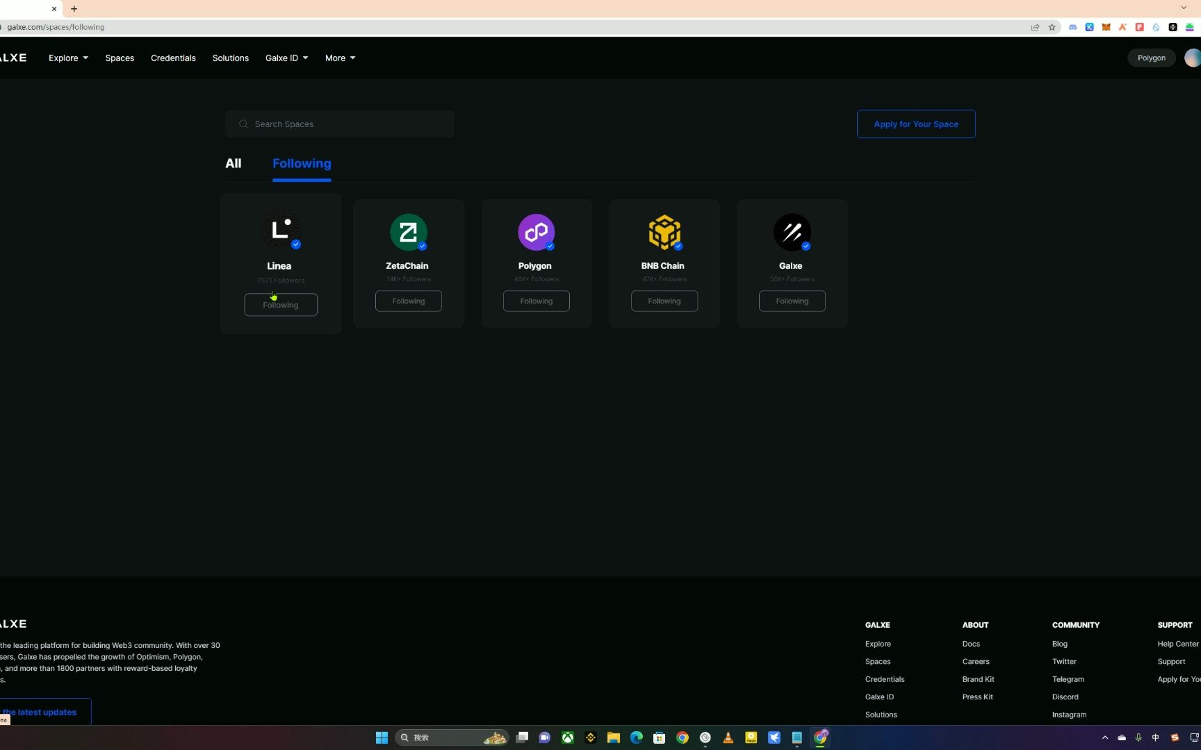The width and height of the screenshot is (1201, 750).
Task: Open Microsoft Store from taskbar
Action: (660, 737)
